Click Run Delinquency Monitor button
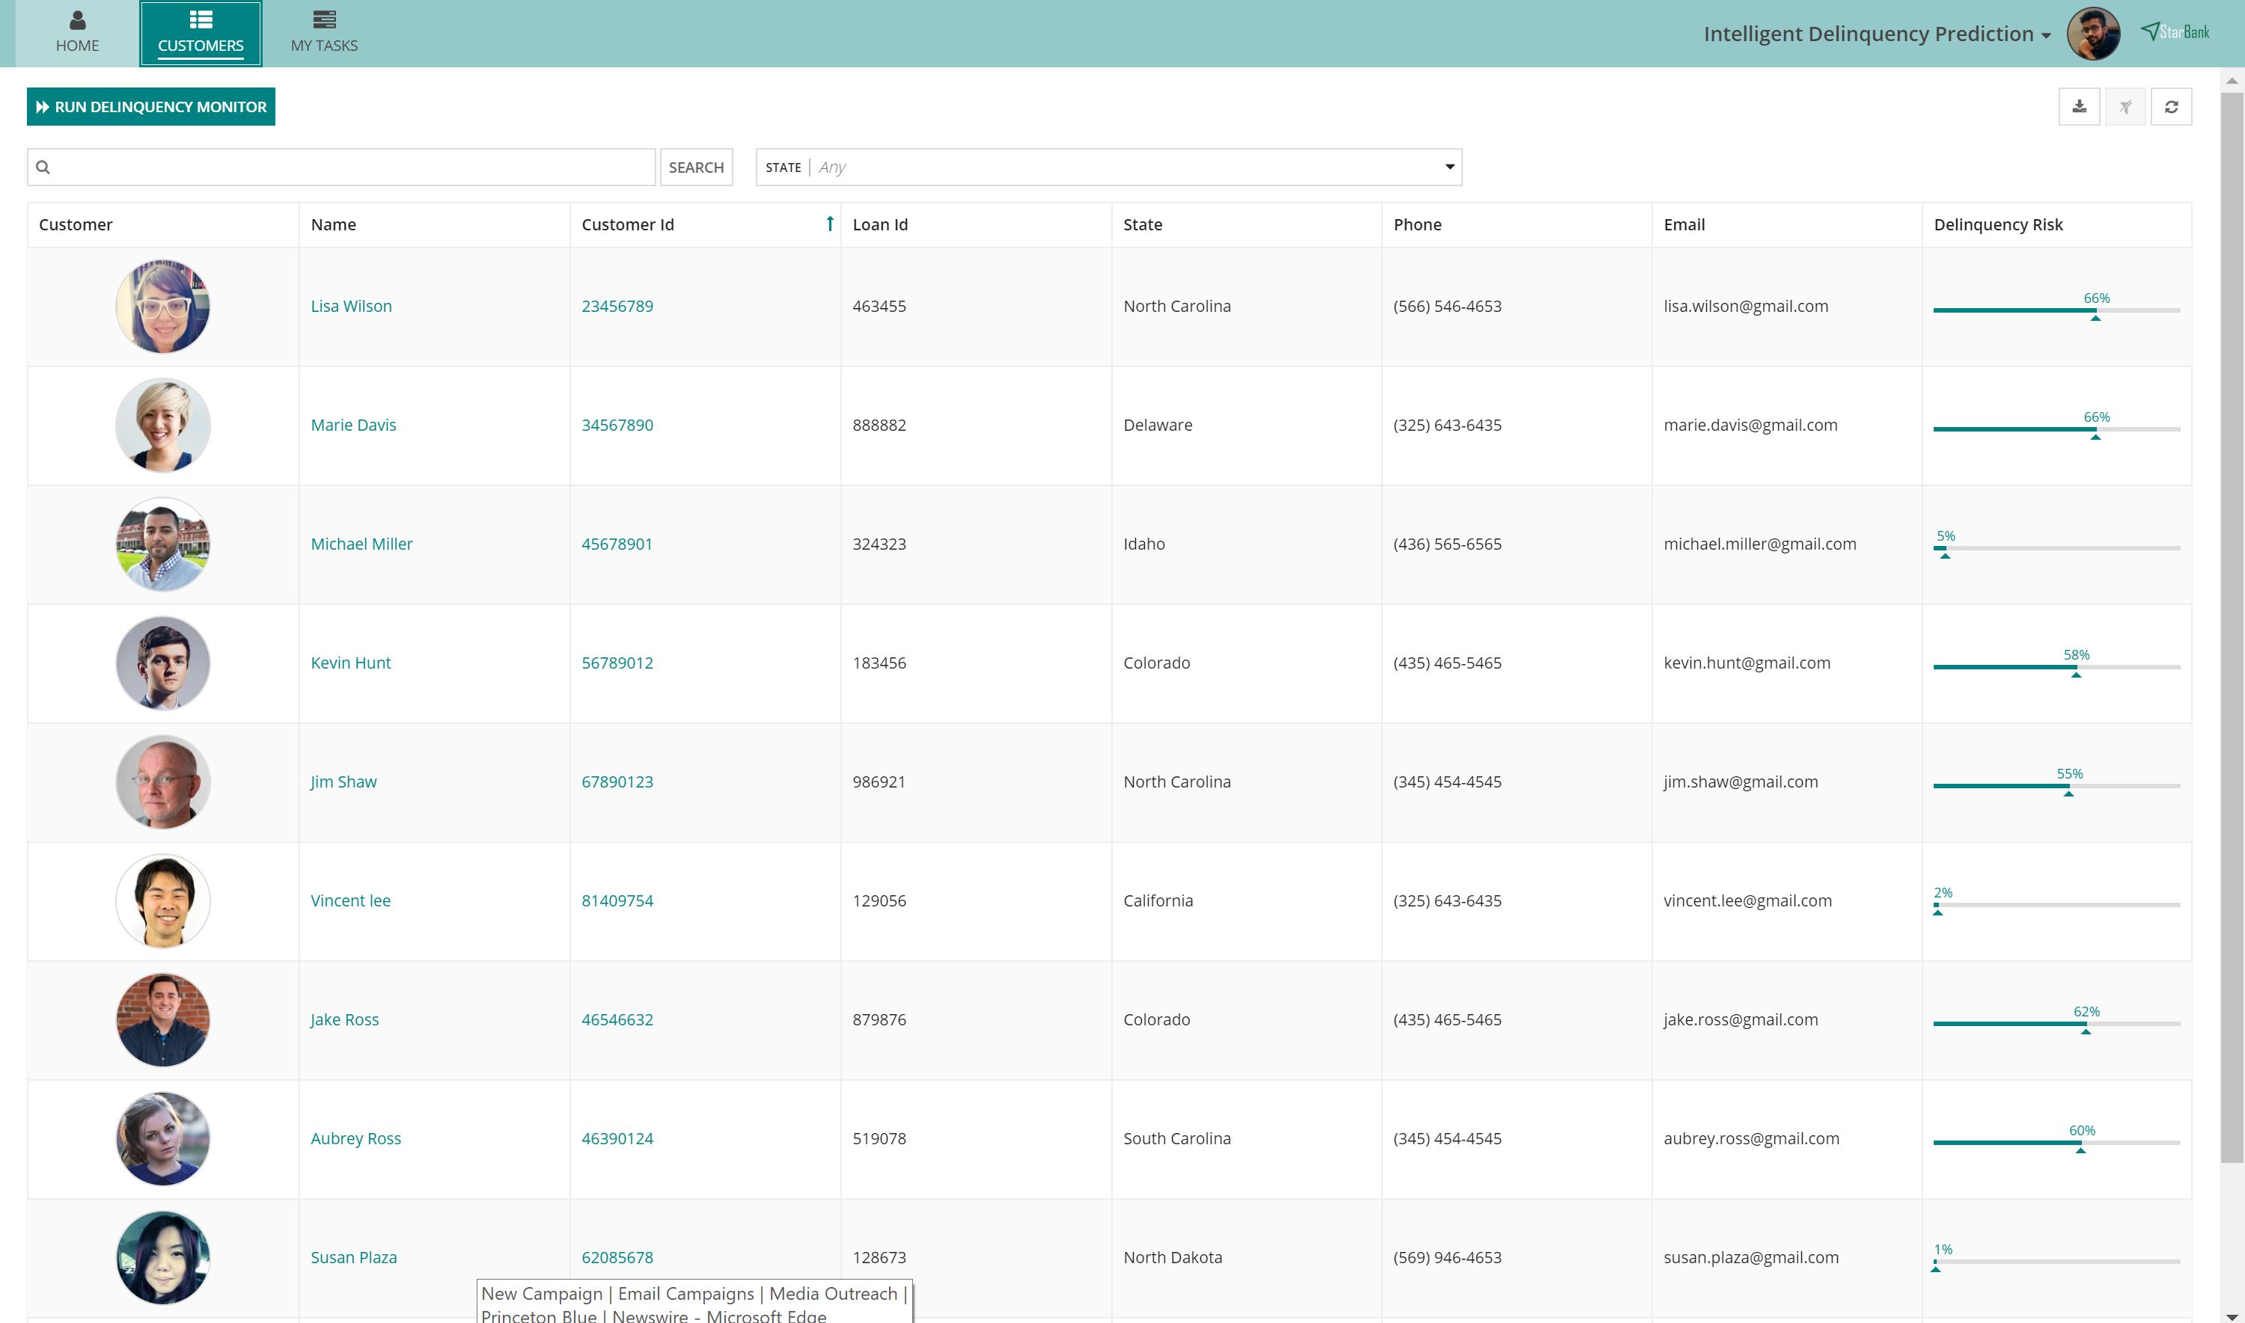2245x1323 pixels. pos(150,107)
